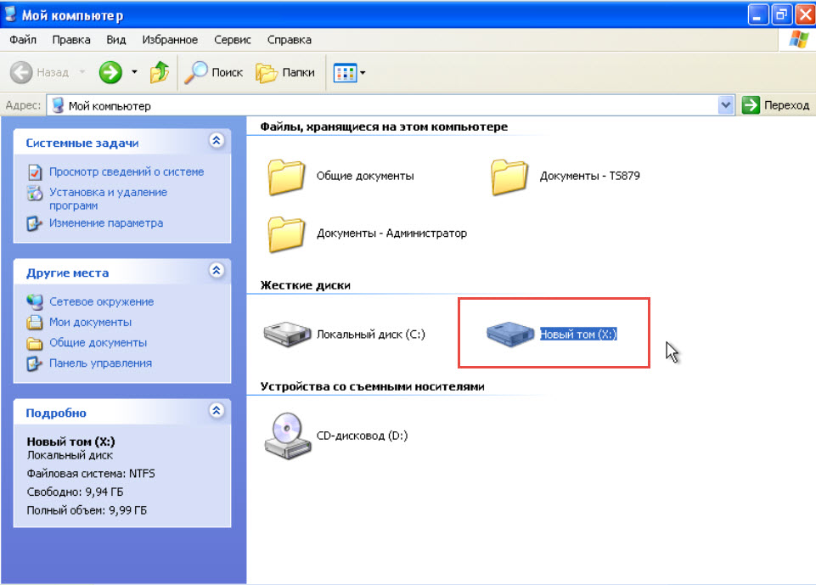The height and width of the screenshot is (585, 816).
Task: Close the Мой компьютер window
Action: (805, 14)
